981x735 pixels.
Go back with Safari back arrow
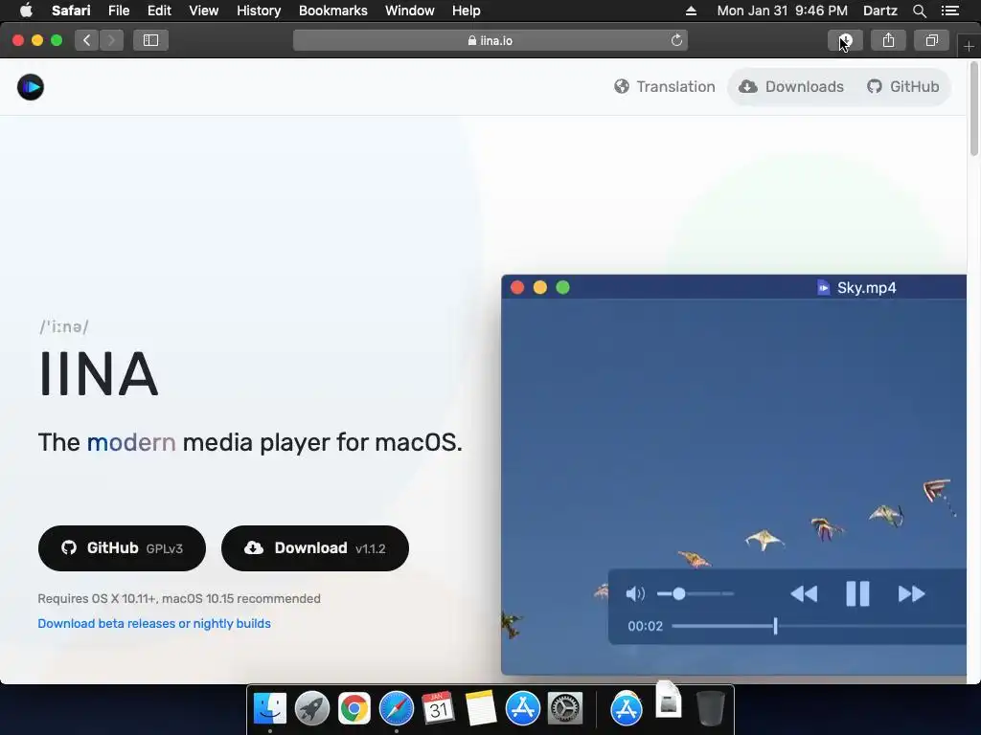86,40
